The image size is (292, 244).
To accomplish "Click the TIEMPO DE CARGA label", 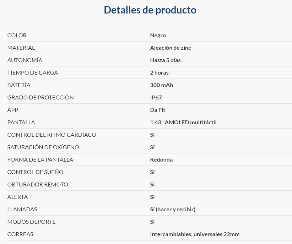I will tap(33, 73).
